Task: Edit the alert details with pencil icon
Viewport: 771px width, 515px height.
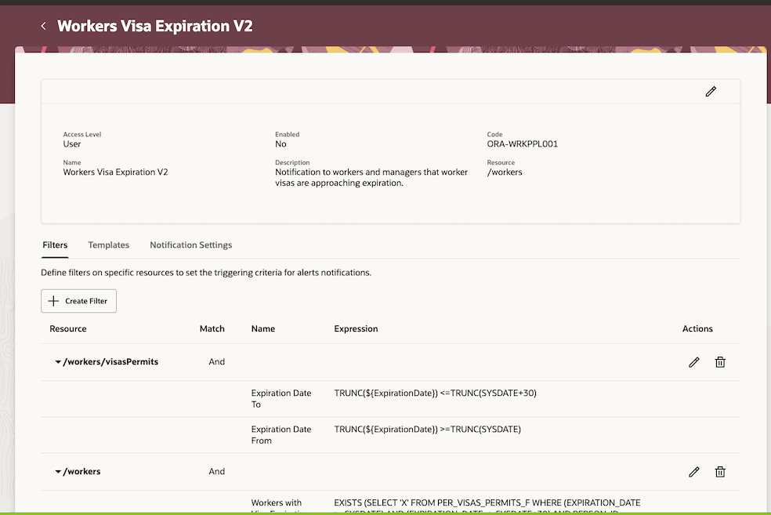Action: pyautogui.click(x=711, y=92)
